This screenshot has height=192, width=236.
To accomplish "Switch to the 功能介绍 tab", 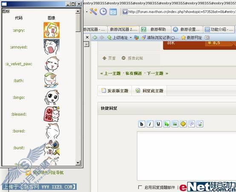I will 219,29.
